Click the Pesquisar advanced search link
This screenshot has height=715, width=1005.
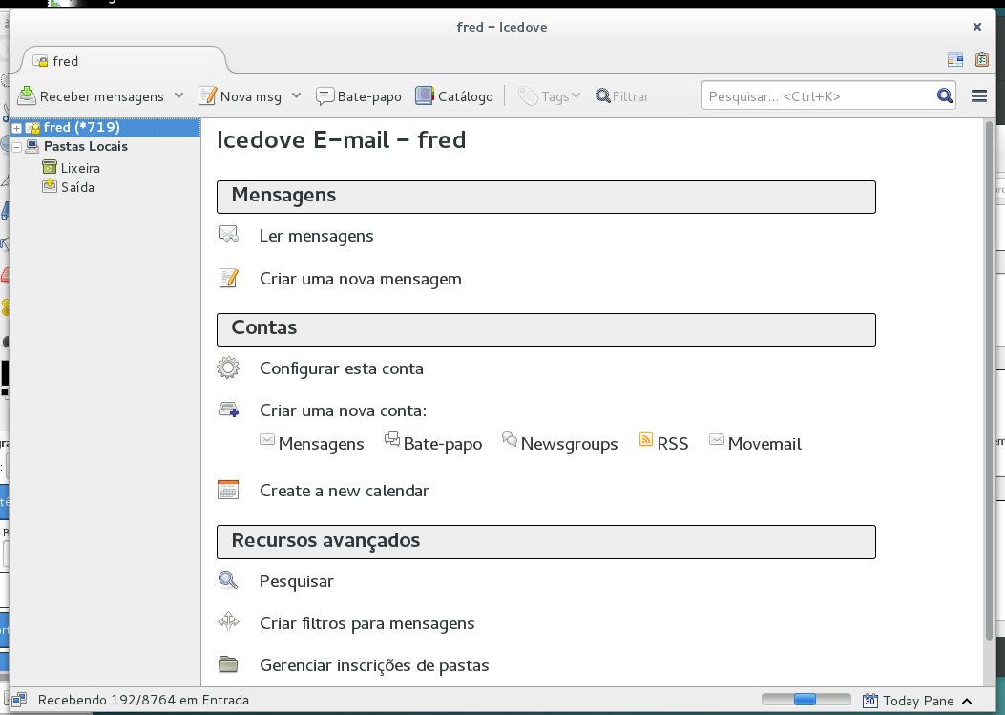pos(296,581)
